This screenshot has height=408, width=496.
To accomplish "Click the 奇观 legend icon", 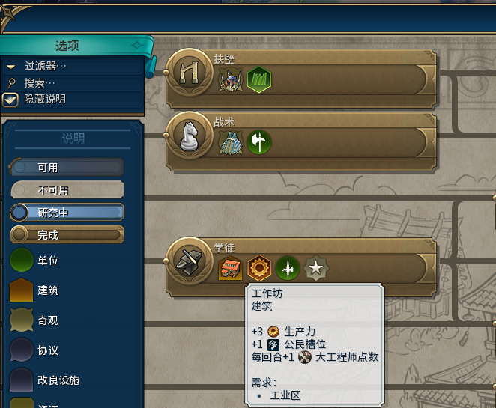I will click(x=22, y=320).
